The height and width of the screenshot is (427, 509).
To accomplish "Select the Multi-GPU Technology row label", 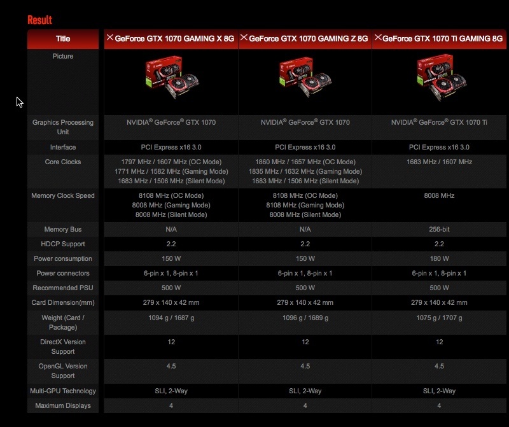I will click(63, 391).
